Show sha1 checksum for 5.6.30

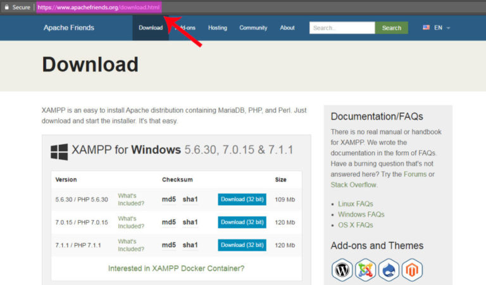click(x=190, y=199)
